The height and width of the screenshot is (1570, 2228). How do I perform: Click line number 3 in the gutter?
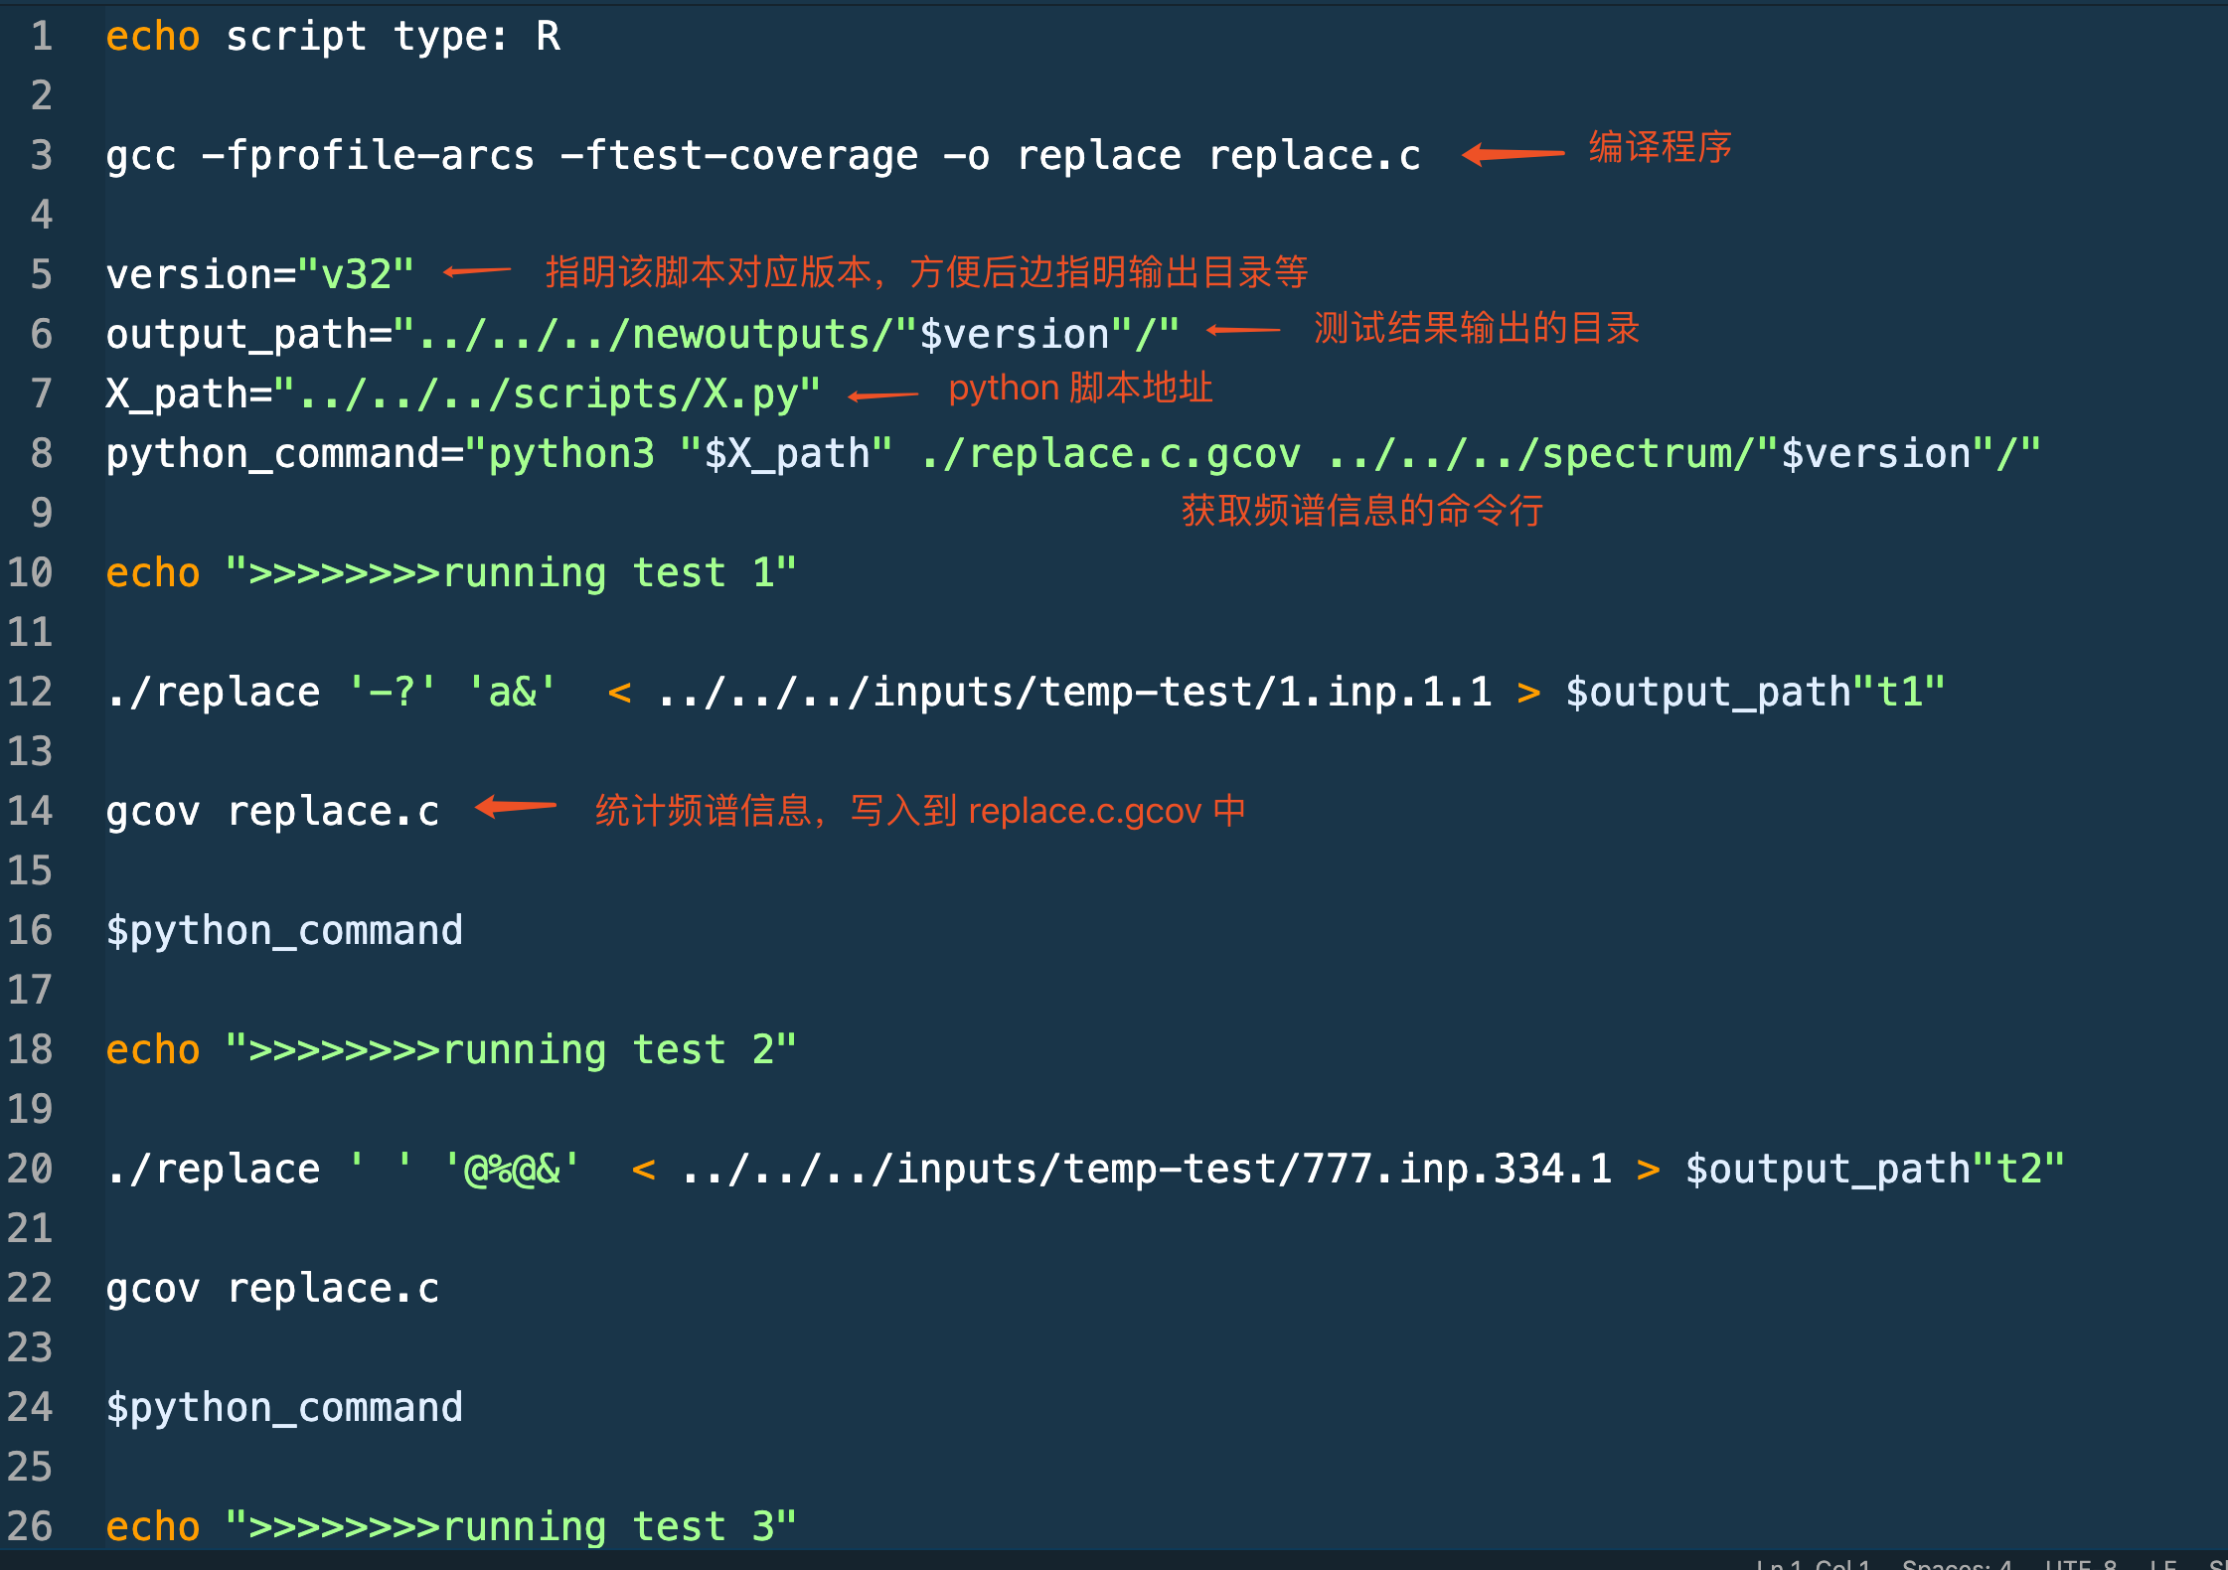point(41,155)
